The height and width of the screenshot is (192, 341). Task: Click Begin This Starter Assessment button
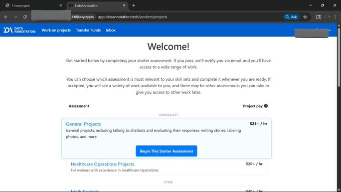click(166, 151)
